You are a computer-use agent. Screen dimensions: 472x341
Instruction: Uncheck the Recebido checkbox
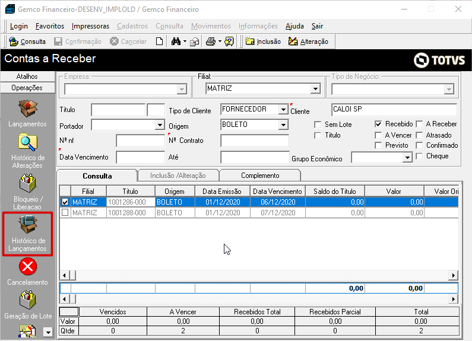pyautogui.click(x=378, y=124)
